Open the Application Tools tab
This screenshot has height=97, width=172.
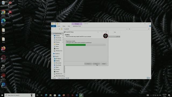(x=77, y=26)
